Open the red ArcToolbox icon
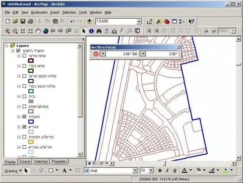The image size is (243, 183). (x=167, y=22)
